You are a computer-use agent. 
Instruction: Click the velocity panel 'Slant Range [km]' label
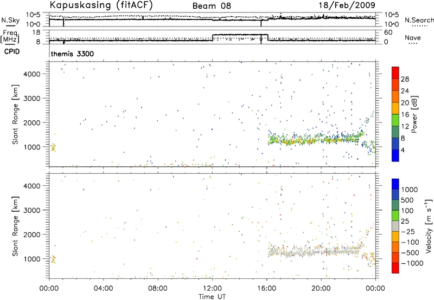[x=15, y=226]
